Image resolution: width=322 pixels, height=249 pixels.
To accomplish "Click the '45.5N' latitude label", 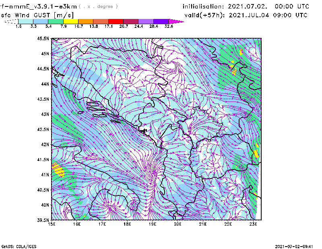I will (43, 38).
